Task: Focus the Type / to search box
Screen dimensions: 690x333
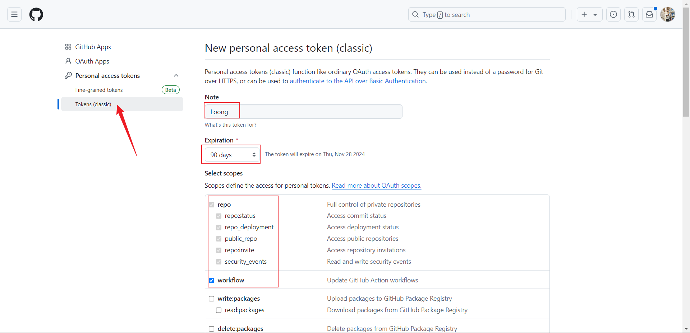Action: point(487,14)
